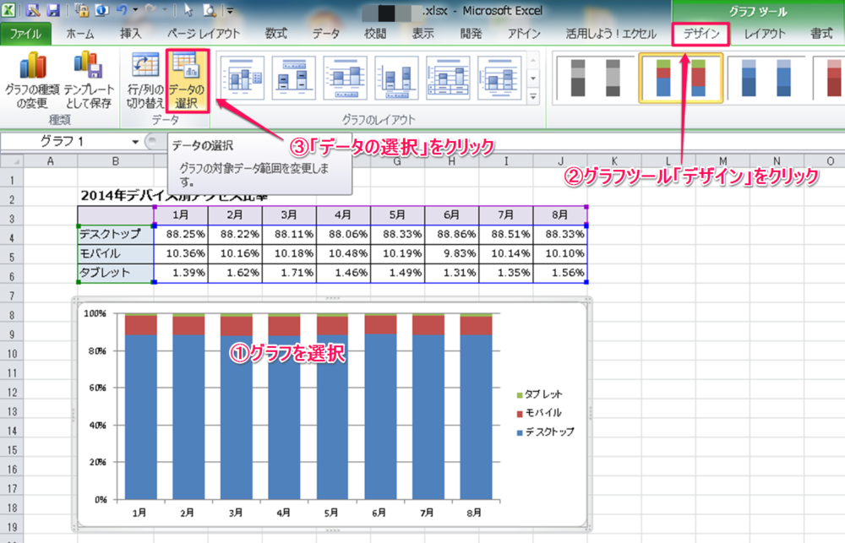
Task: Open the Name Box dropdown showing グラフ 1
Action: click(134, 142)
